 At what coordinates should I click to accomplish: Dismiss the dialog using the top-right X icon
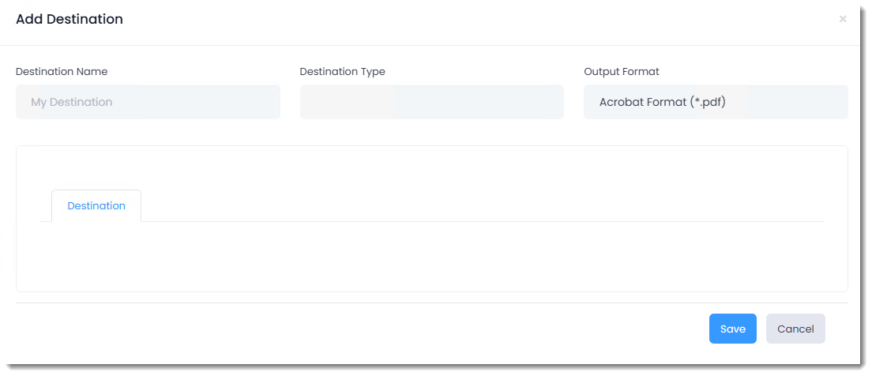point(843,19)
